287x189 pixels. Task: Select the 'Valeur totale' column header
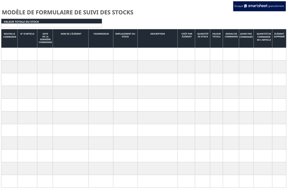pyautogui.click(x=216, y=38)
